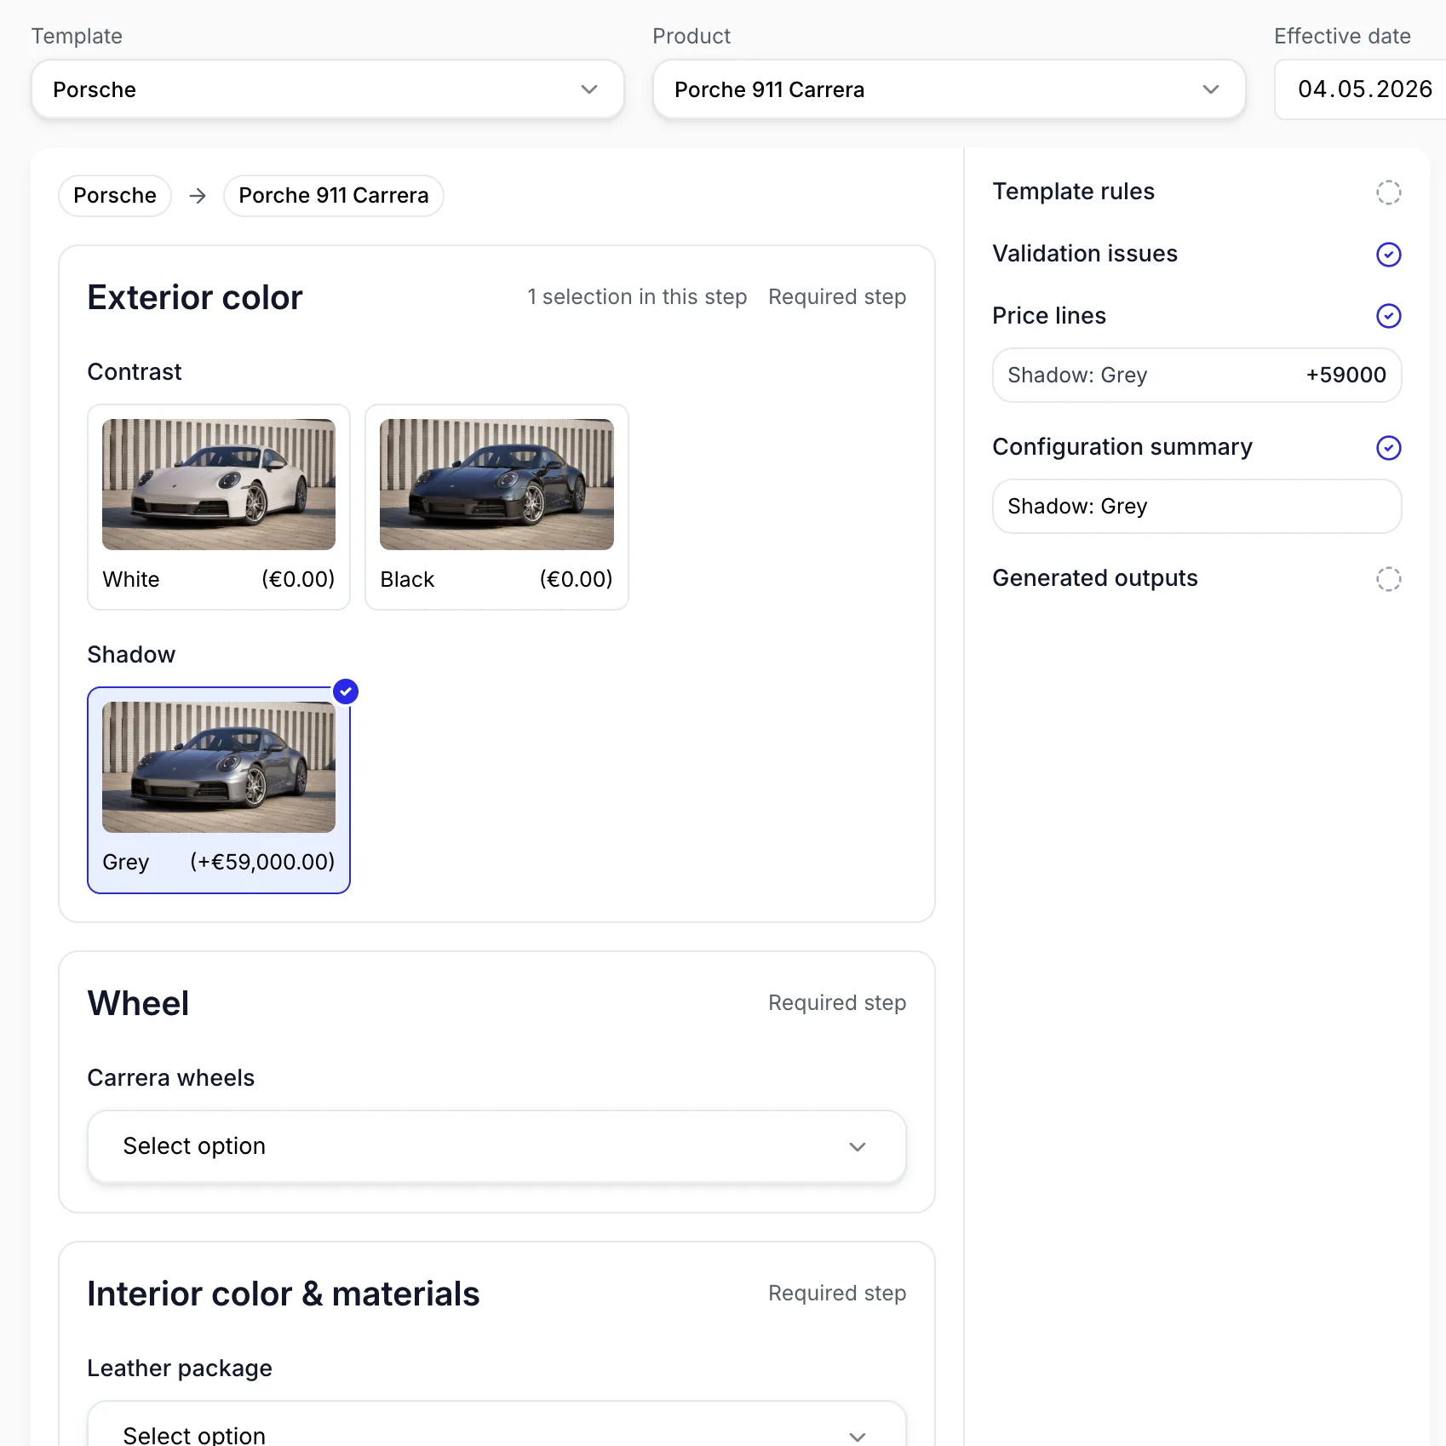Select the White exterior color card

(x=219, y=507)
